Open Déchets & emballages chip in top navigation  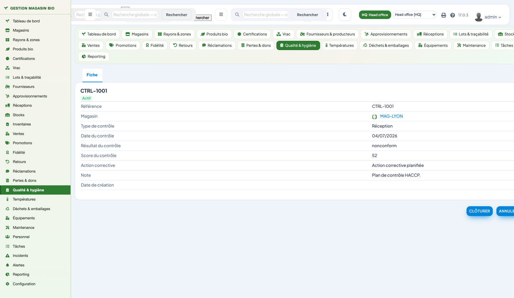(386, 45)
